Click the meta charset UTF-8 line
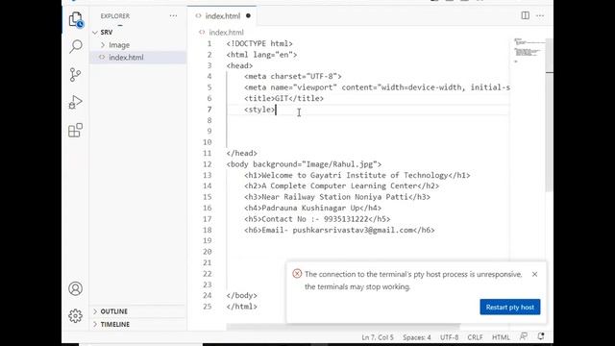Image resolution: width=615 pixels, height=346 pixels. [292, 77]
